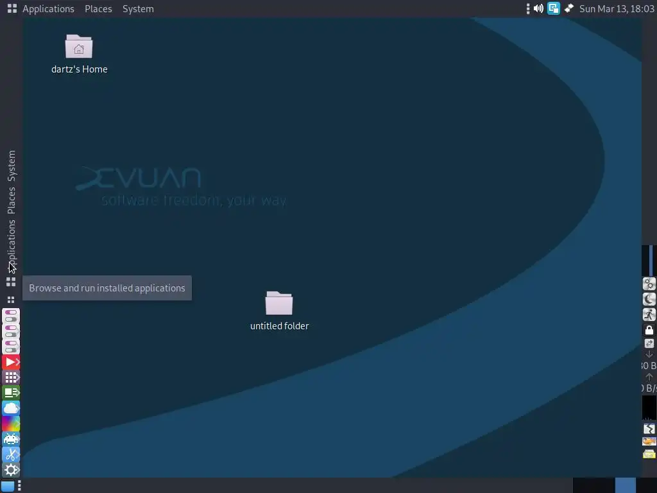Viewport: 657px width, 493px height.
Task: Click the blue overlapping windows tray icon
Action: click(554, 9)
